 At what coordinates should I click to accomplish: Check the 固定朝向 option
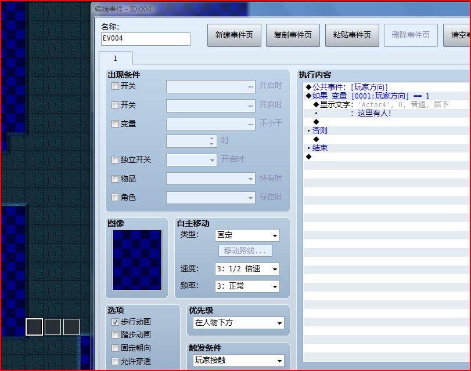[x=115, y=348]
